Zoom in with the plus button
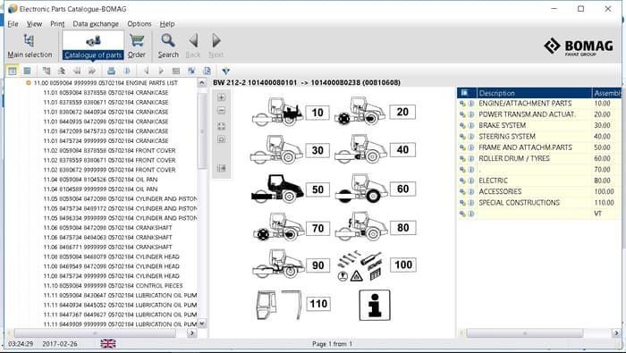The width and height of the screenshot is (626, 353). 222,97
